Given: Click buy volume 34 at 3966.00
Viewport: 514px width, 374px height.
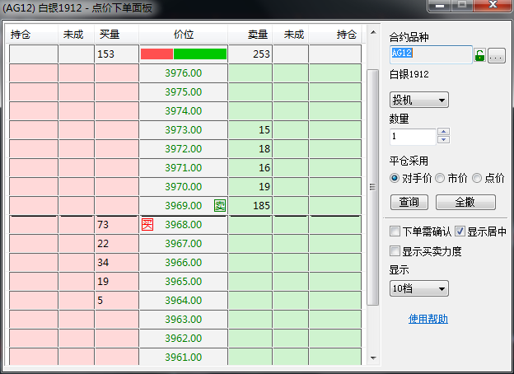Looking at the screenshot, I should 103,263.
